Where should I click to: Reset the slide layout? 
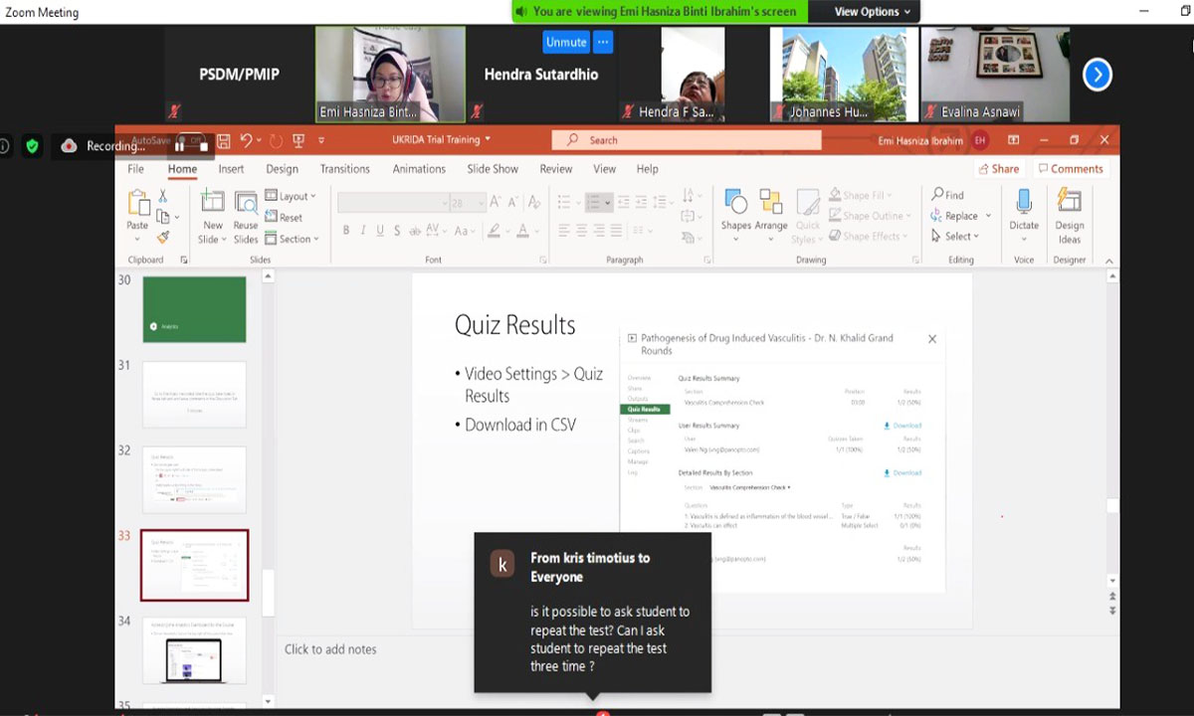tap(284, 217)
